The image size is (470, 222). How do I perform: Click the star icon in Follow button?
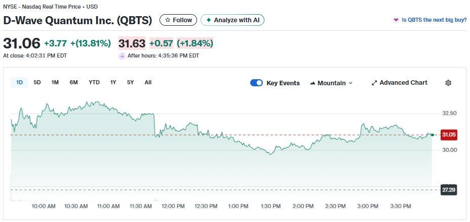168,20
